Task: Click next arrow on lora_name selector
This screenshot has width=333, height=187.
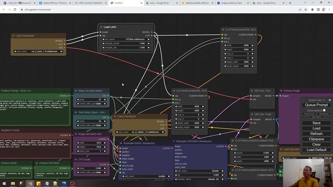Action: pos(148,39)
